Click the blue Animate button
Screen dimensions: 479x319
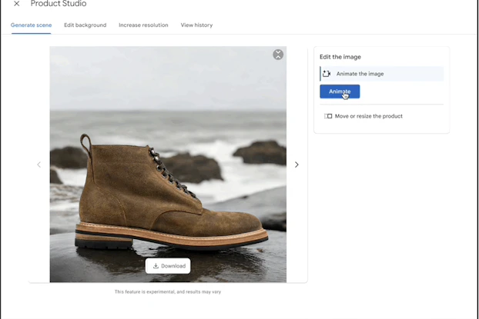coord(340,91)
